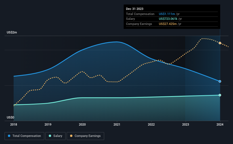Click the 2020 x-axis label

coord(82,124)
